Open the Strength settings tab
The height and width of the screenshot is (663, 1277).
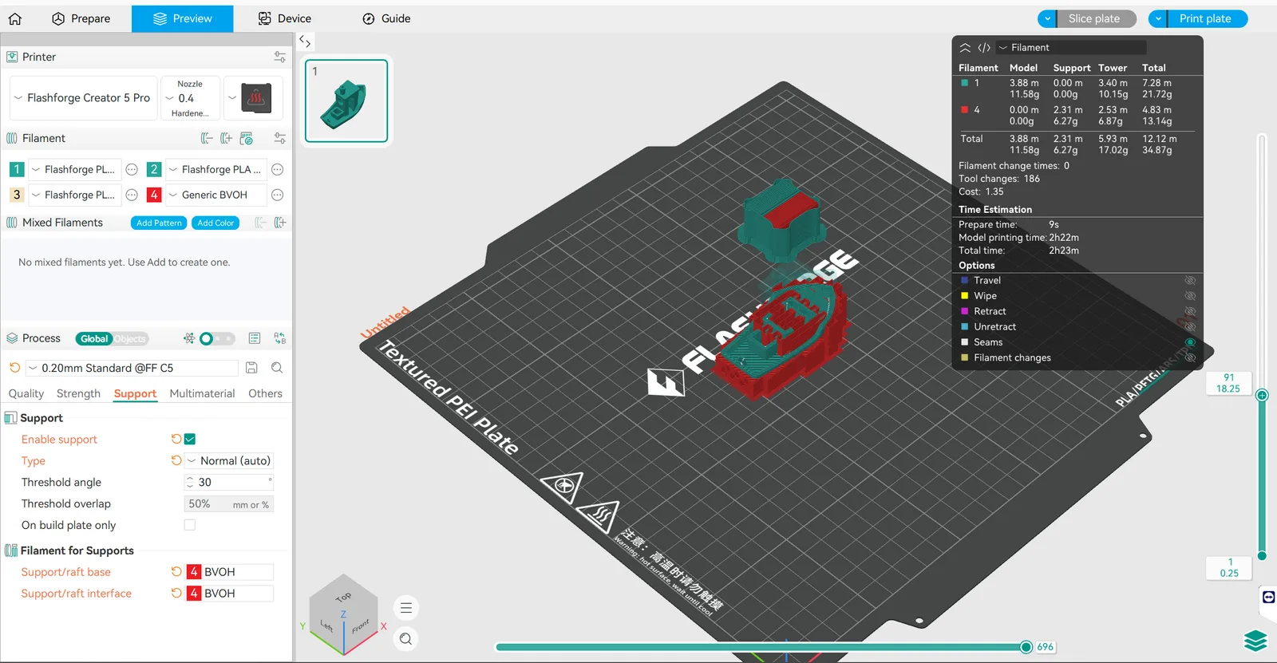coord(78,393)
